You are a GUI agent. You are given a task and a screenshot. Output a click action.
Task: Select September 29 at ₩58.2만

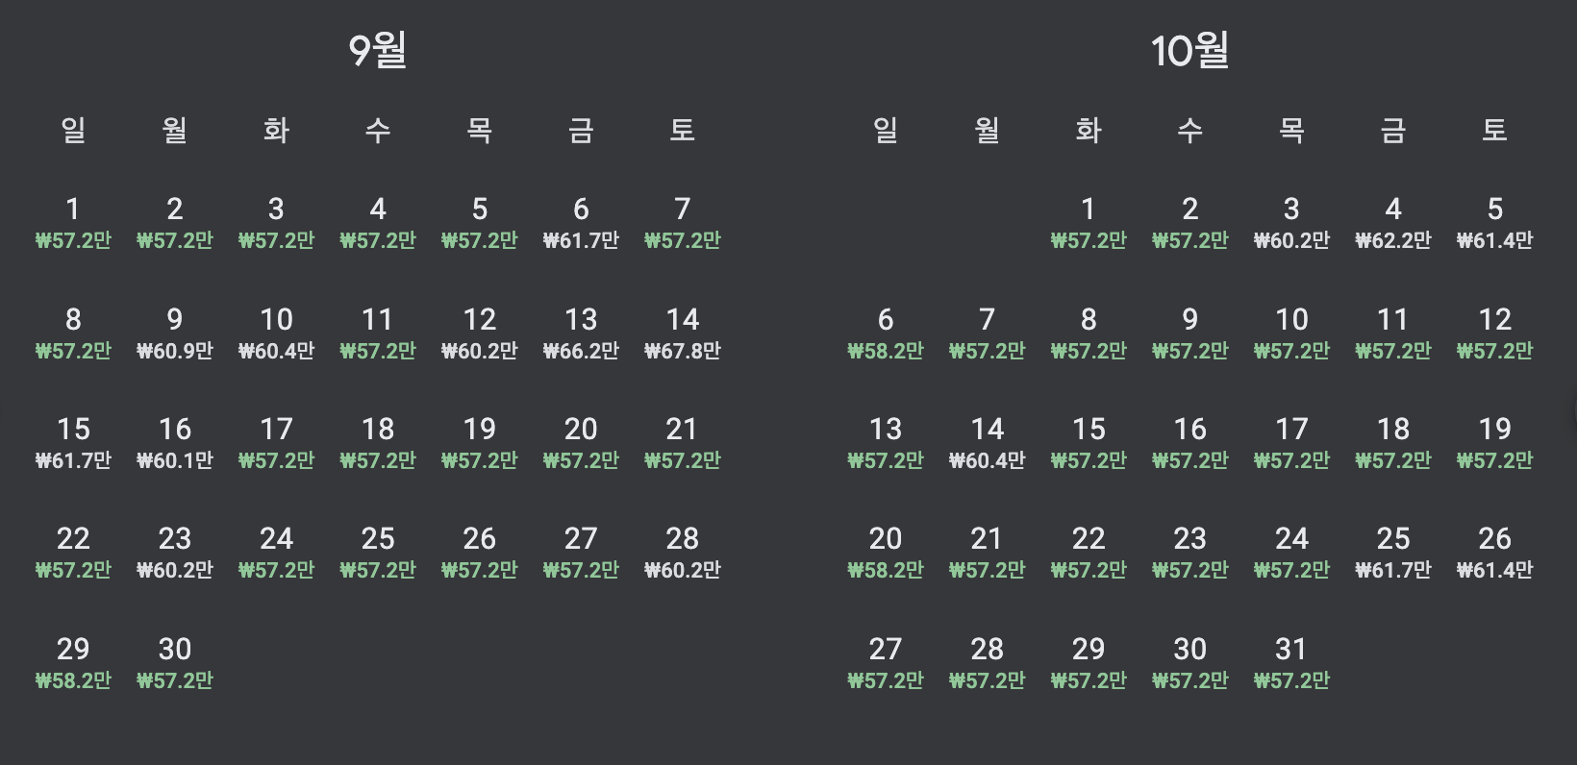(x=73, y=661)
